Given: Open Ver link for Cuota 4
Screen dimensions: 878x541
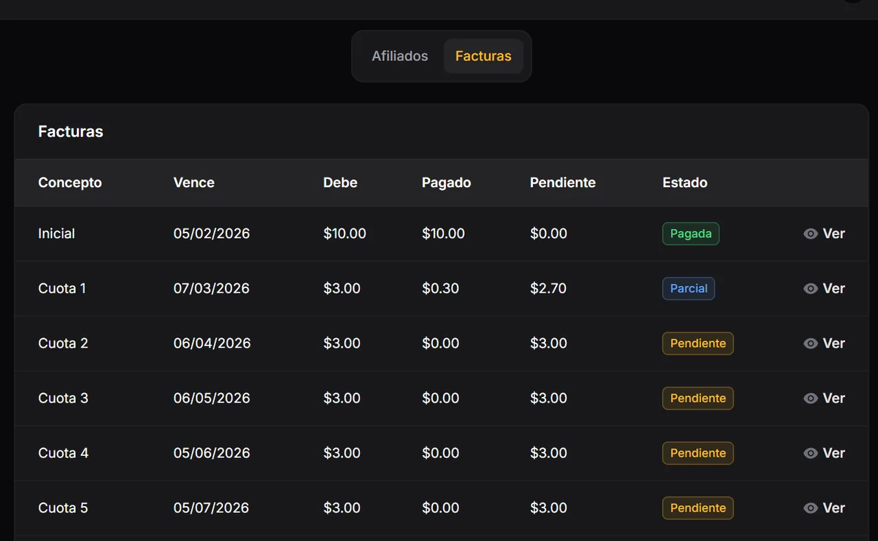Looking at the screenshot, I should tap(824, 453).
